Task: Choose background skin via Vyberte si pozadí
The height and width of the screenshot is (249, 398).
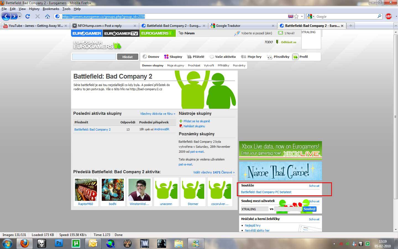Action: coord(253,33)
